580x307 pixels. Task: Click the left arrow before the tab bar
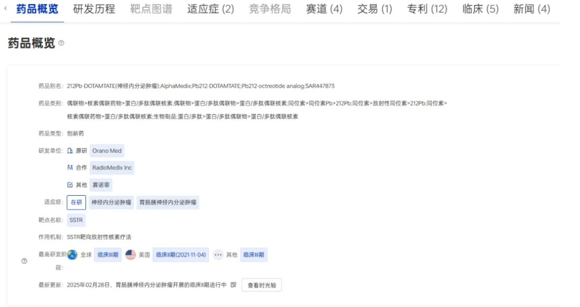click(x=5, y=9)
